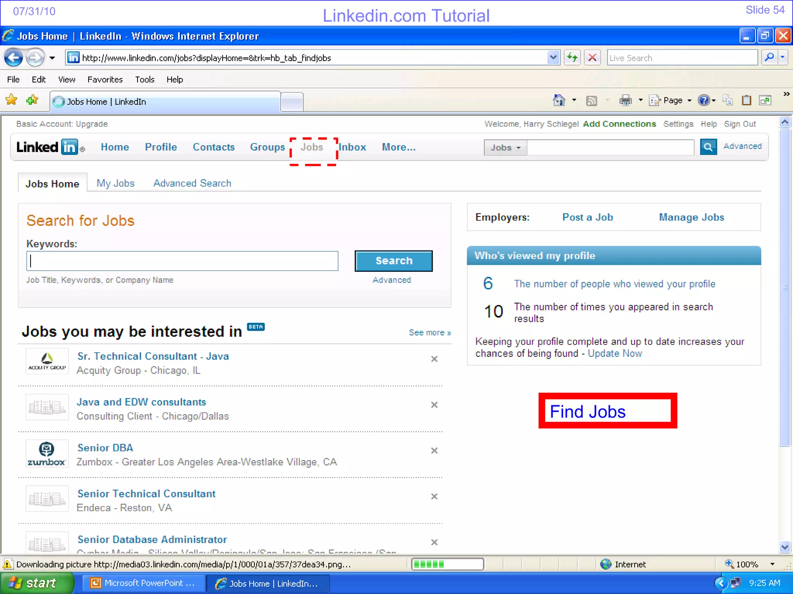Dismiss the Java and EDW consultants listing
This screenshot has height=594, width=793.
click(x=434, y=405)
